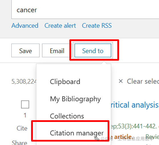Image resolution: width=159 pixels, height=145 pixels.
Task: Click the Email button
Action: (x=57, y=50)
